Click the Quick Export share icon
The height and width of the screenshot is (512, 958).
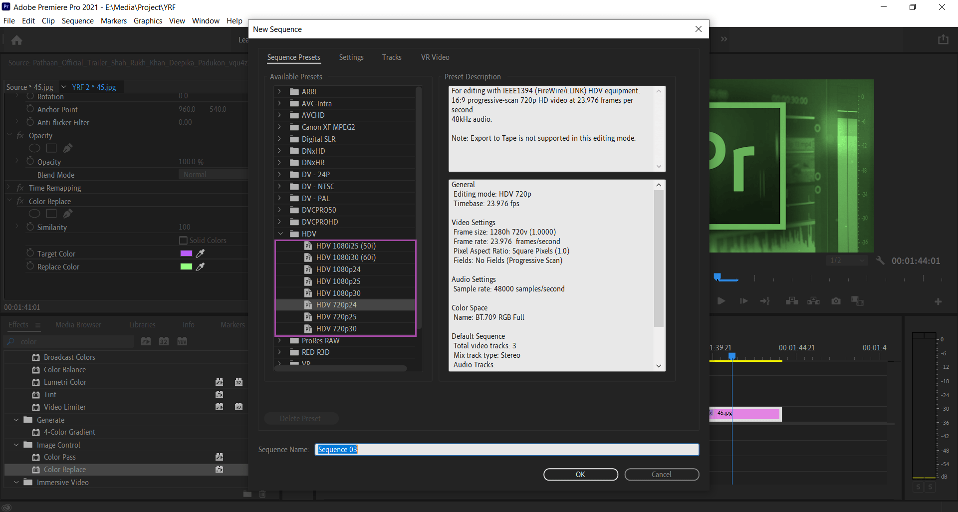[x=943, y=39]
